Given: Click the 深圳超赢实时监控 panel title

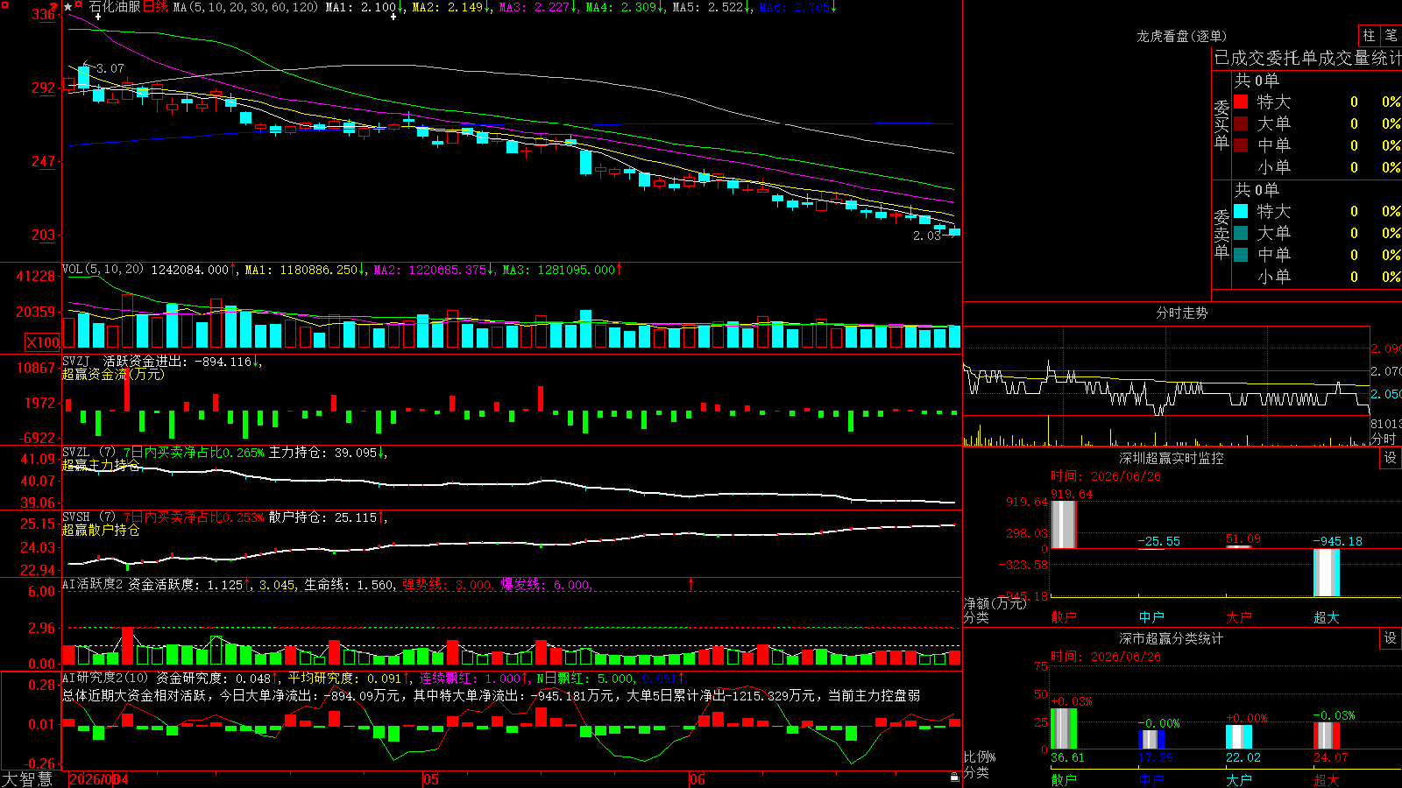Looking at the screenshot, I should point(1171,458).
